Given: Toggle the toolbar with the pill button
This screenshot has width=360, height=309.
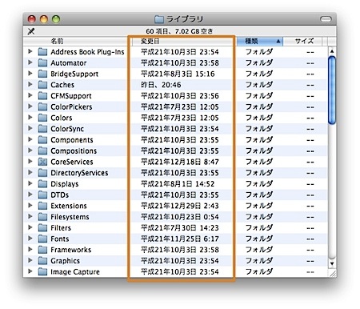Looking at the screenshot, I should (326, 19).
